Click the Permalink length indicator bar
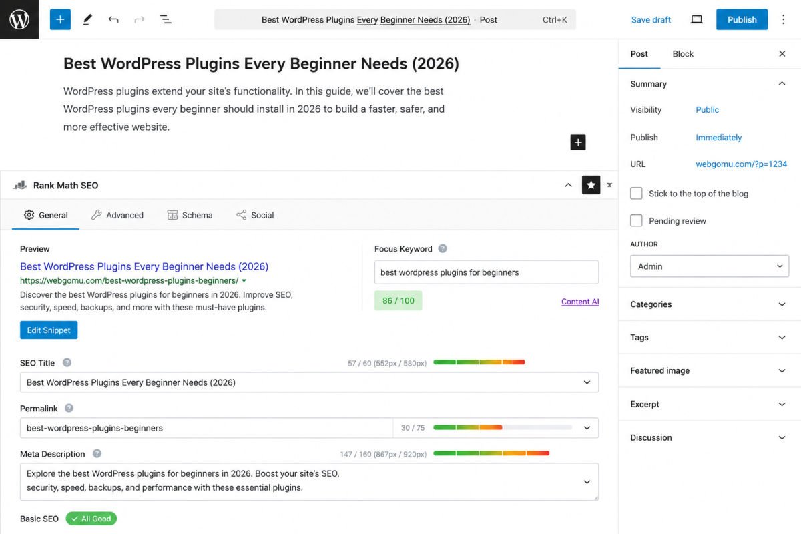Screen dimensions: 801x534 point(503,428)
